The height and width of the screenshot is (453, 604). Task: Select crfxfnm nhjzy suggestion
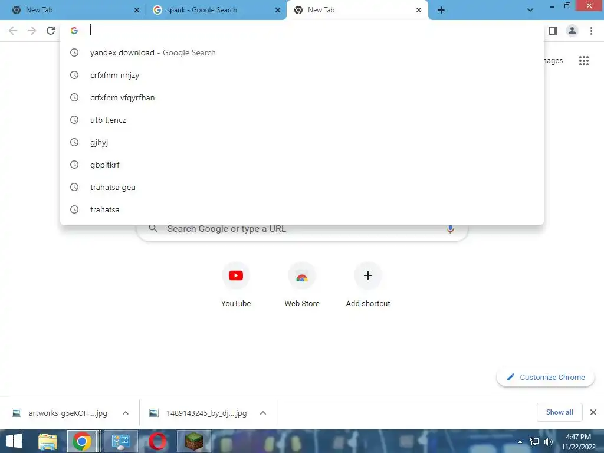[302, 75]
